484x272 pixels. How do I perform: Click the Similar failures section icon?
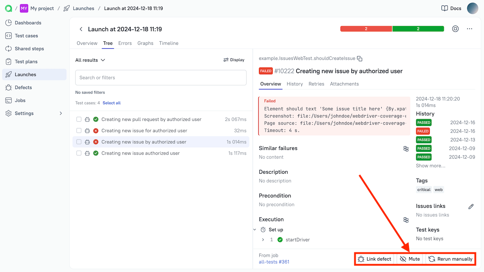tap(406, 149)
